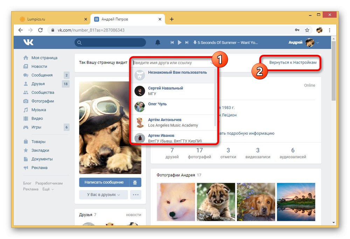The image size is (350, 239).
Task: Expand У Вас в друзьях dropdown
Action: point(103,195)
